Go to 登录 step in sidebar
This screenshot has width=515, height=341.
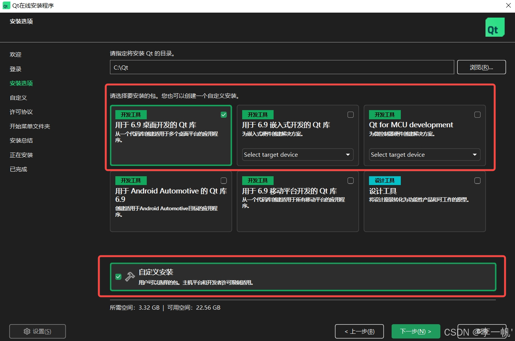[x=16, y=69]
